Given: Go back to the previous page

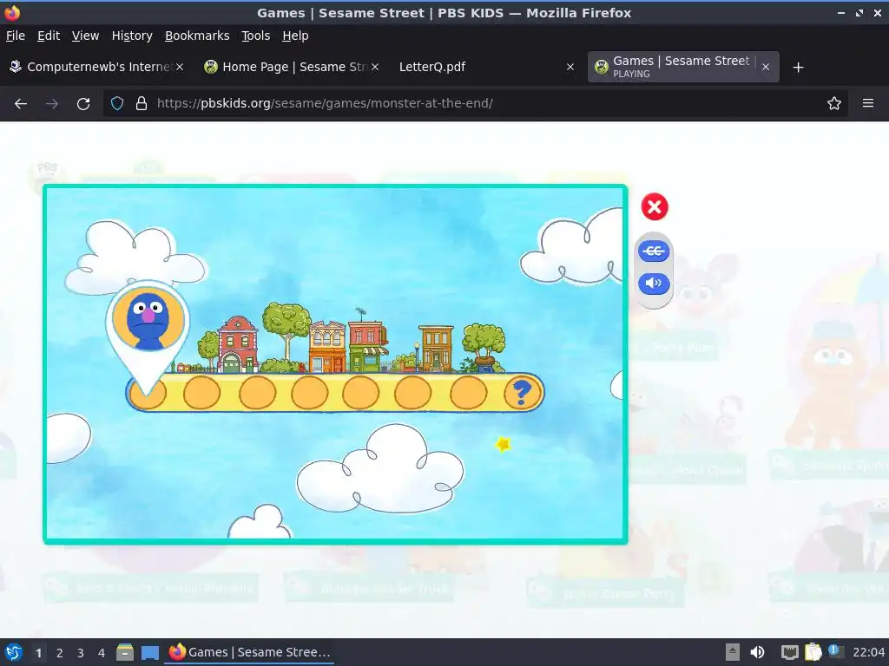Looking at the screenshot, I should click(21, 104).
